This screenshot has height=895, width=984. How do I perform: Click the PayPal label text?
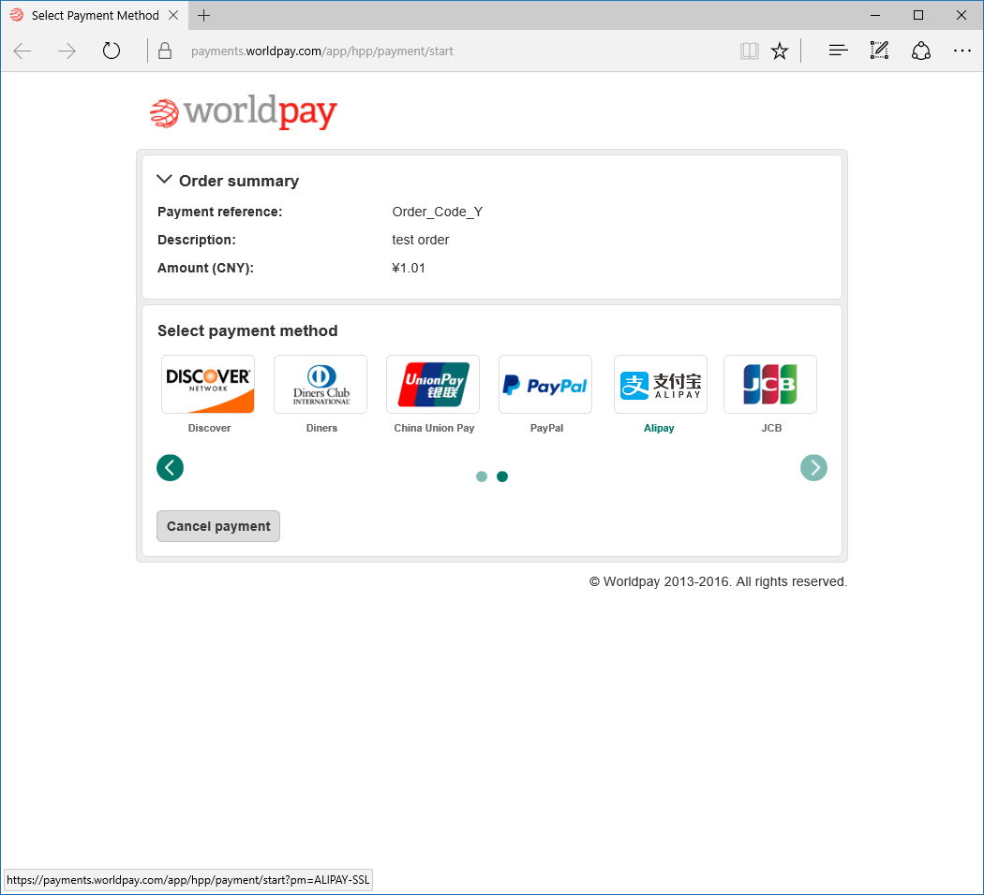click(546, 428)
